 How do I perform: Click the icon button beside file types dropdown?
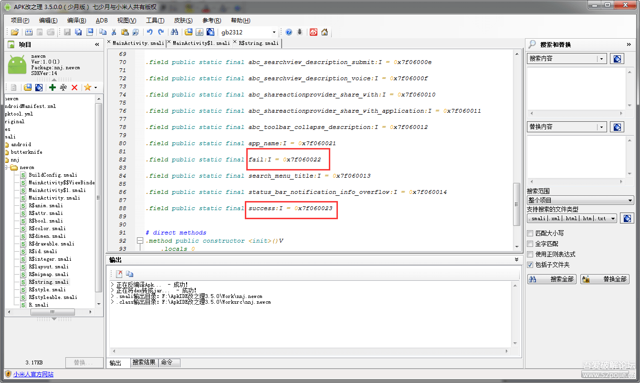tap(628, 218)
